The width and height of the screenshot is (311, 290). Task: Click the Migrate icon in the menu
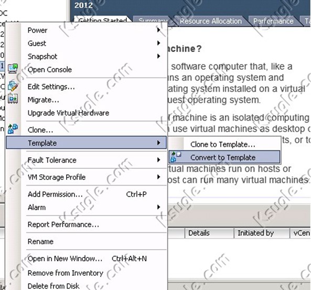(13, 99)
